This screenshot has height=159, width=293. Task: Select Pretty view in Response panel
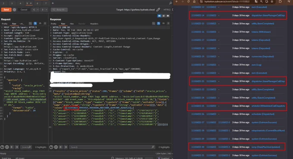click(53, 24)
